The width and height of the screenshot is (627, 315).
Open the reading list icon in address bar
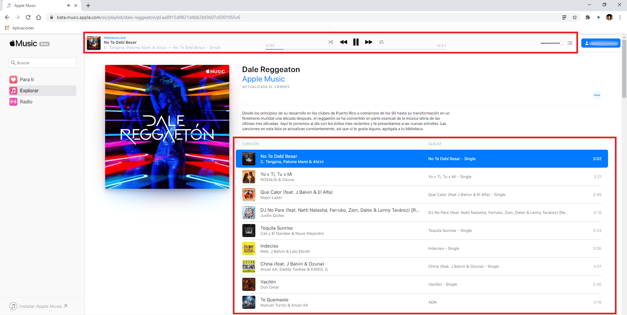[x=564, y=17]
